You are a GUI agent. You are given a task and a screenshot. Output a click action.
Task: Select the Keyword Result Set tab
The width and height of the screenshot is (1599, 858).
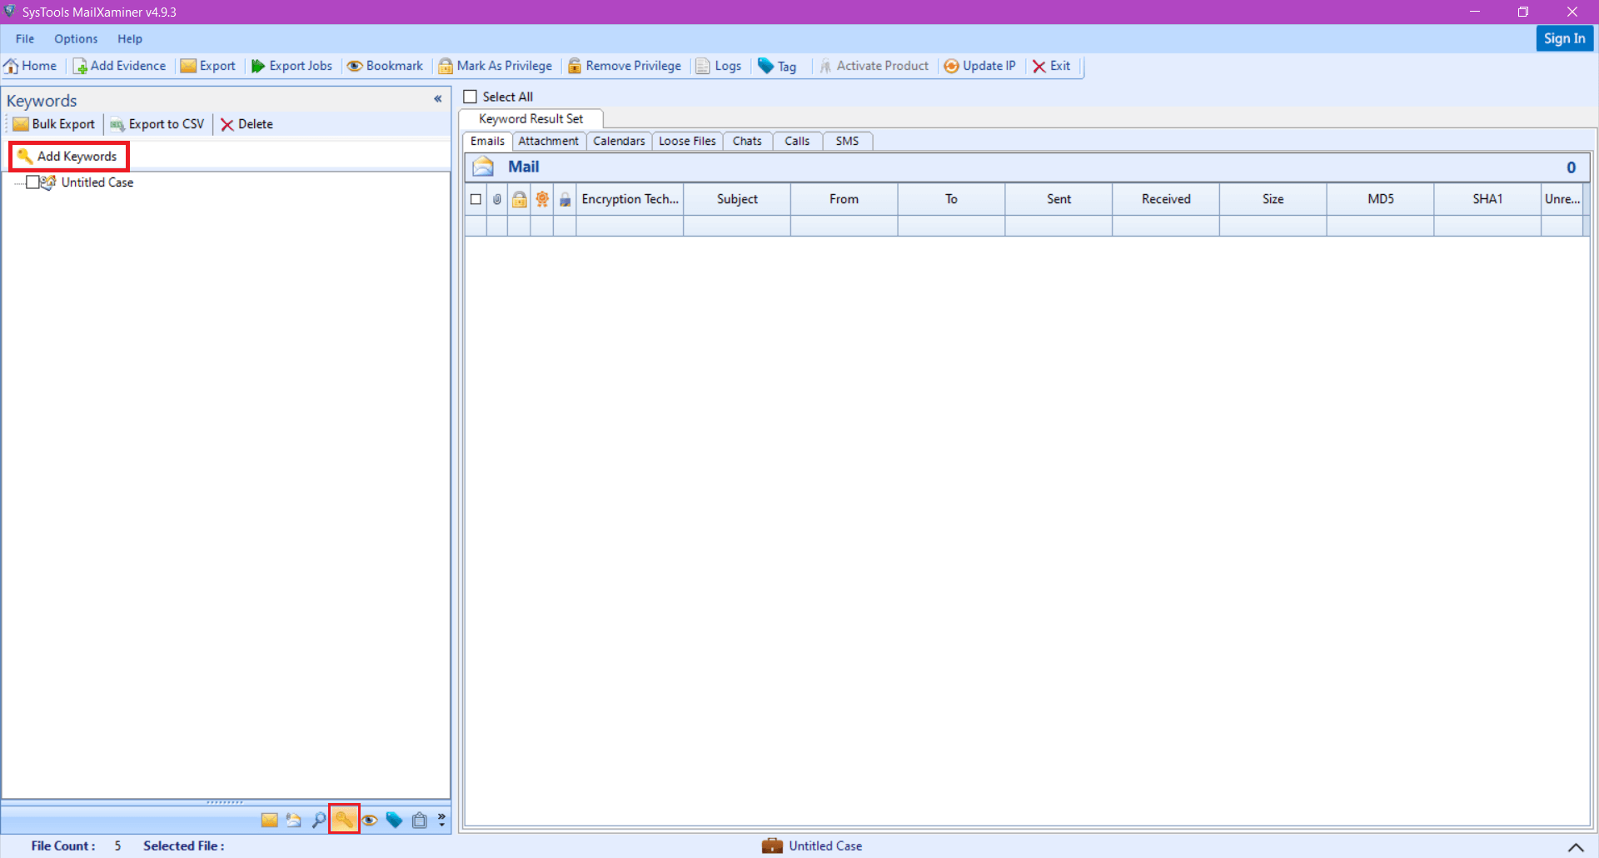pos(531,119)
